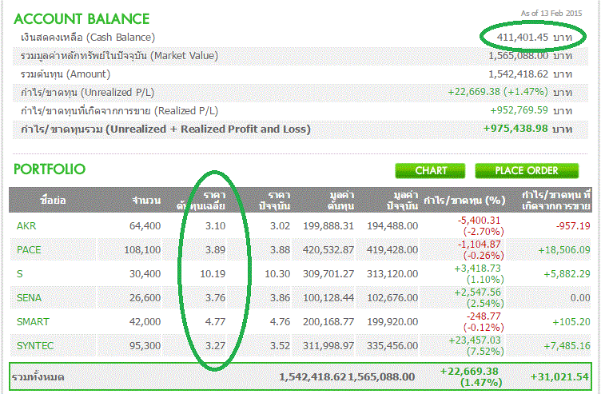Click the CHART button
The height and width of the screenshot is (394, 605).
[x=431, y=170]
